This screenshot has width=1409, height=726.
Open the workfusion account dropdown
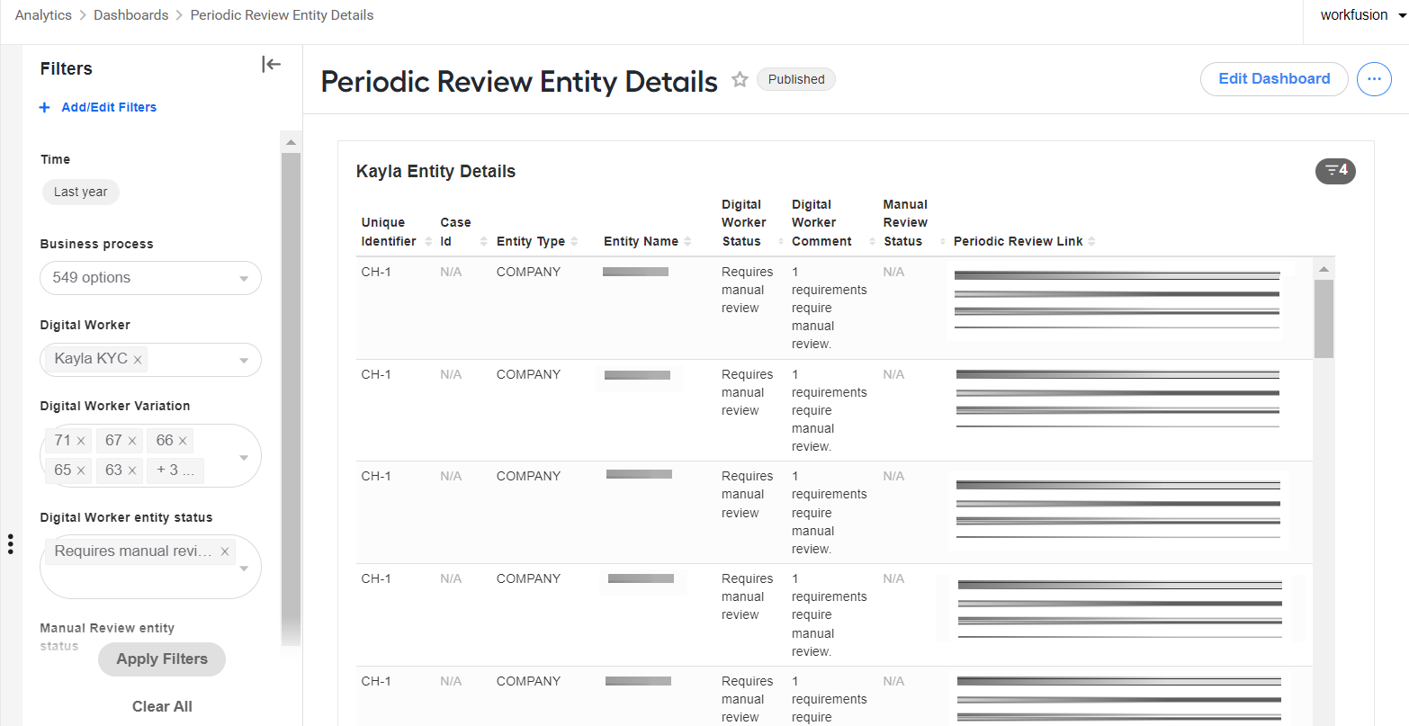(1362, 15)
